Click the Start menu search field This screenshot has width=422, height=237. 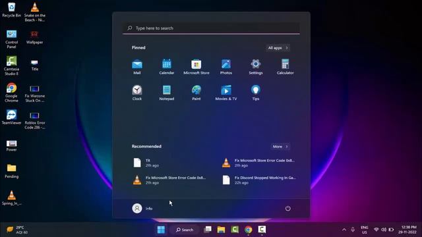tap(211, 28)
